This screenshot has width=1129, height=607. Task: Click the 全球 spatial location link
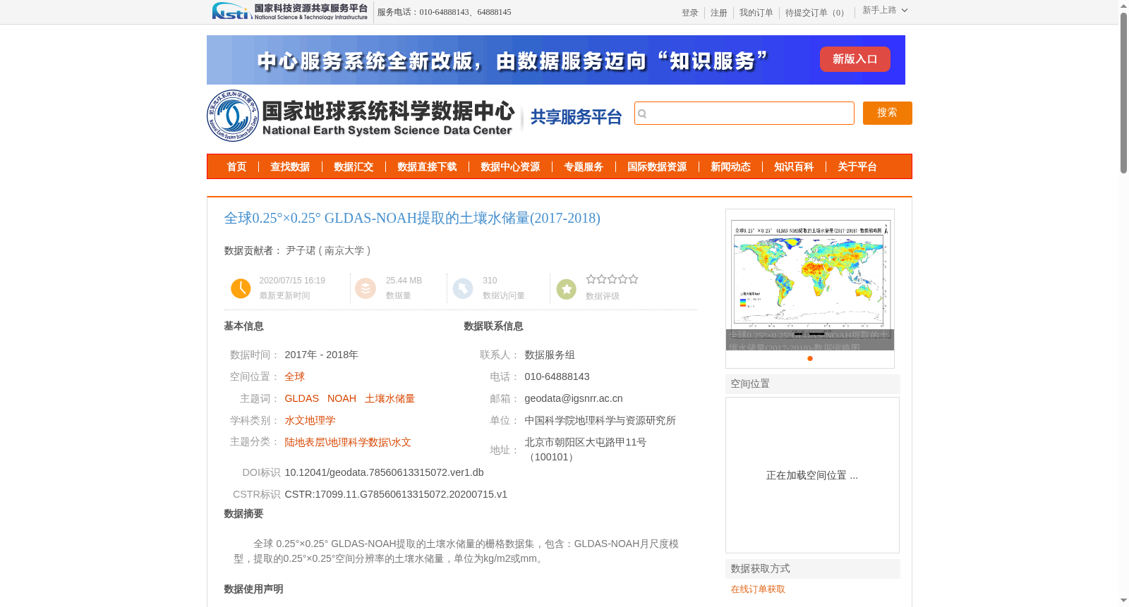click(x=295, y=376)
